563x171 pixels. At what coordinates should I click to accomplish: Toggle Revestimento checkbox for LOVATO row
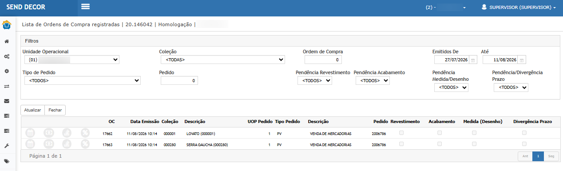click(402, 133)
